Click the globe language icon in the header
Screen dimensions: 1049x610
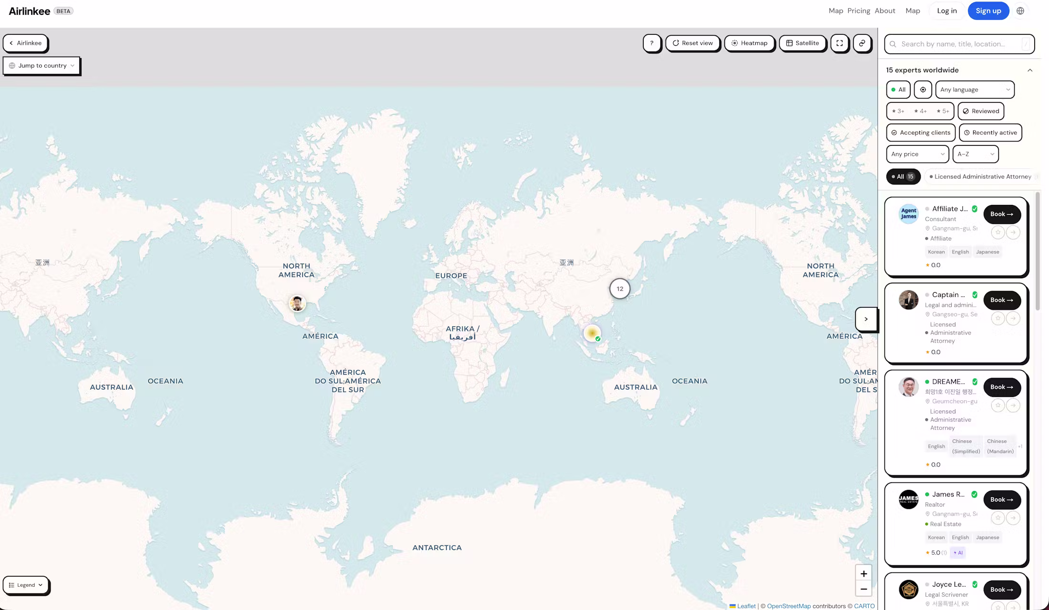tap(1020, 10)
